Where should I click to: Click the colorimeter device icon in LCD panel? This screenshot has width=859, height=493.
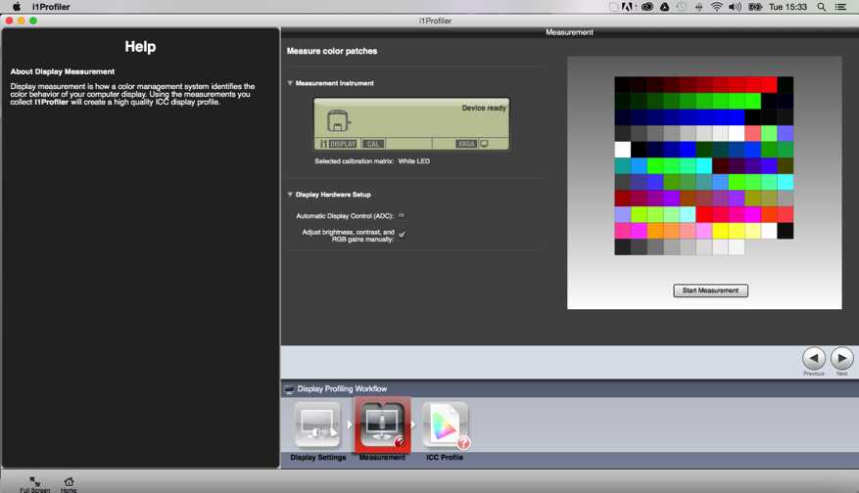point(338,121)
